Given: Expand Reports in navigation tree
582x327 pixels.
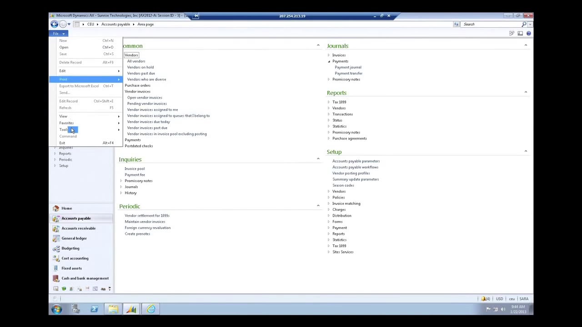Looking at the screenshot, I should (55, 154).
